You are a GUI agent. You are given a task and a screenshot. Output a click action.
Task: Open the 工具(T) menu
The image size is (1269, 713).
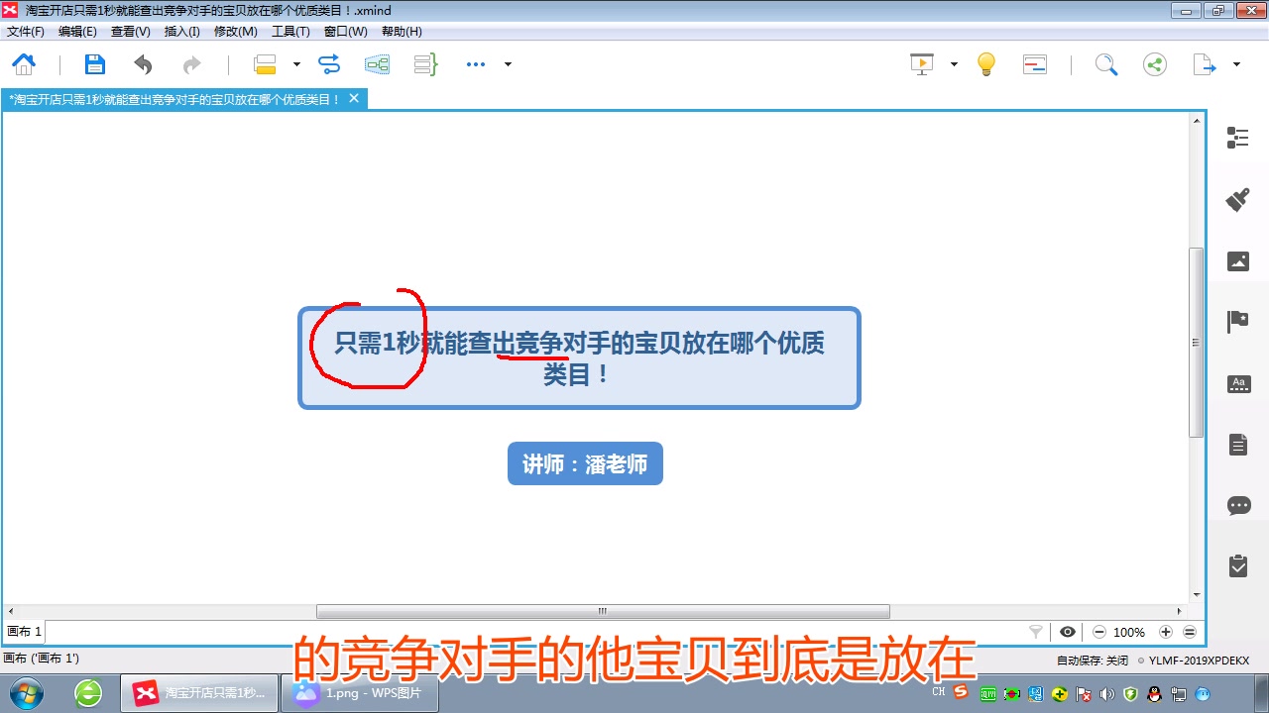pyautogui.click(x=290, y=32)
